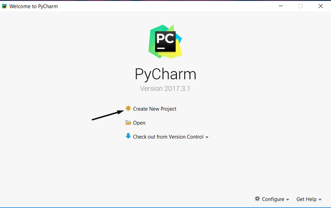Image resolution: width=331 pixels, height=208 pixels.
Task: Click the orange star Create New Project icon
Action: [128, 108]
